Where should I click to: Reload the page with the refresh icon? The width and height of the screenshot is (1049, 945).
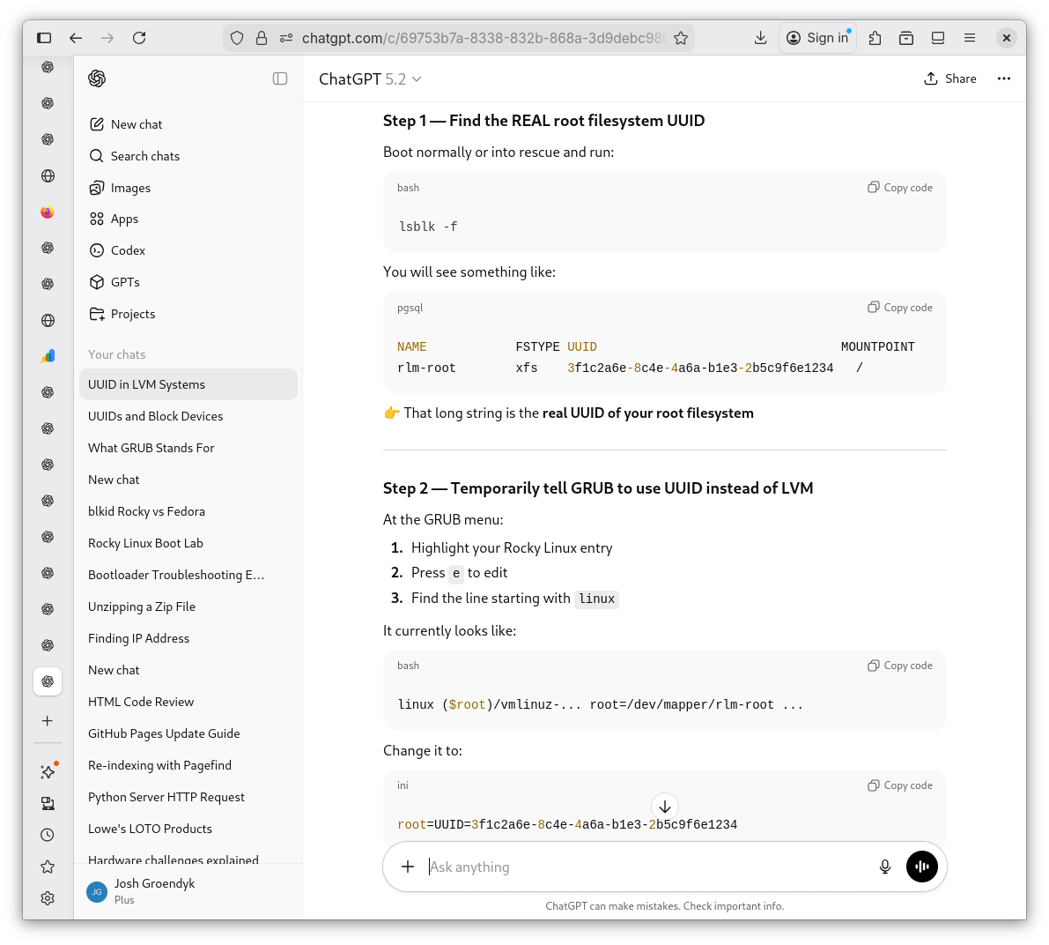[x=139, y=38]
